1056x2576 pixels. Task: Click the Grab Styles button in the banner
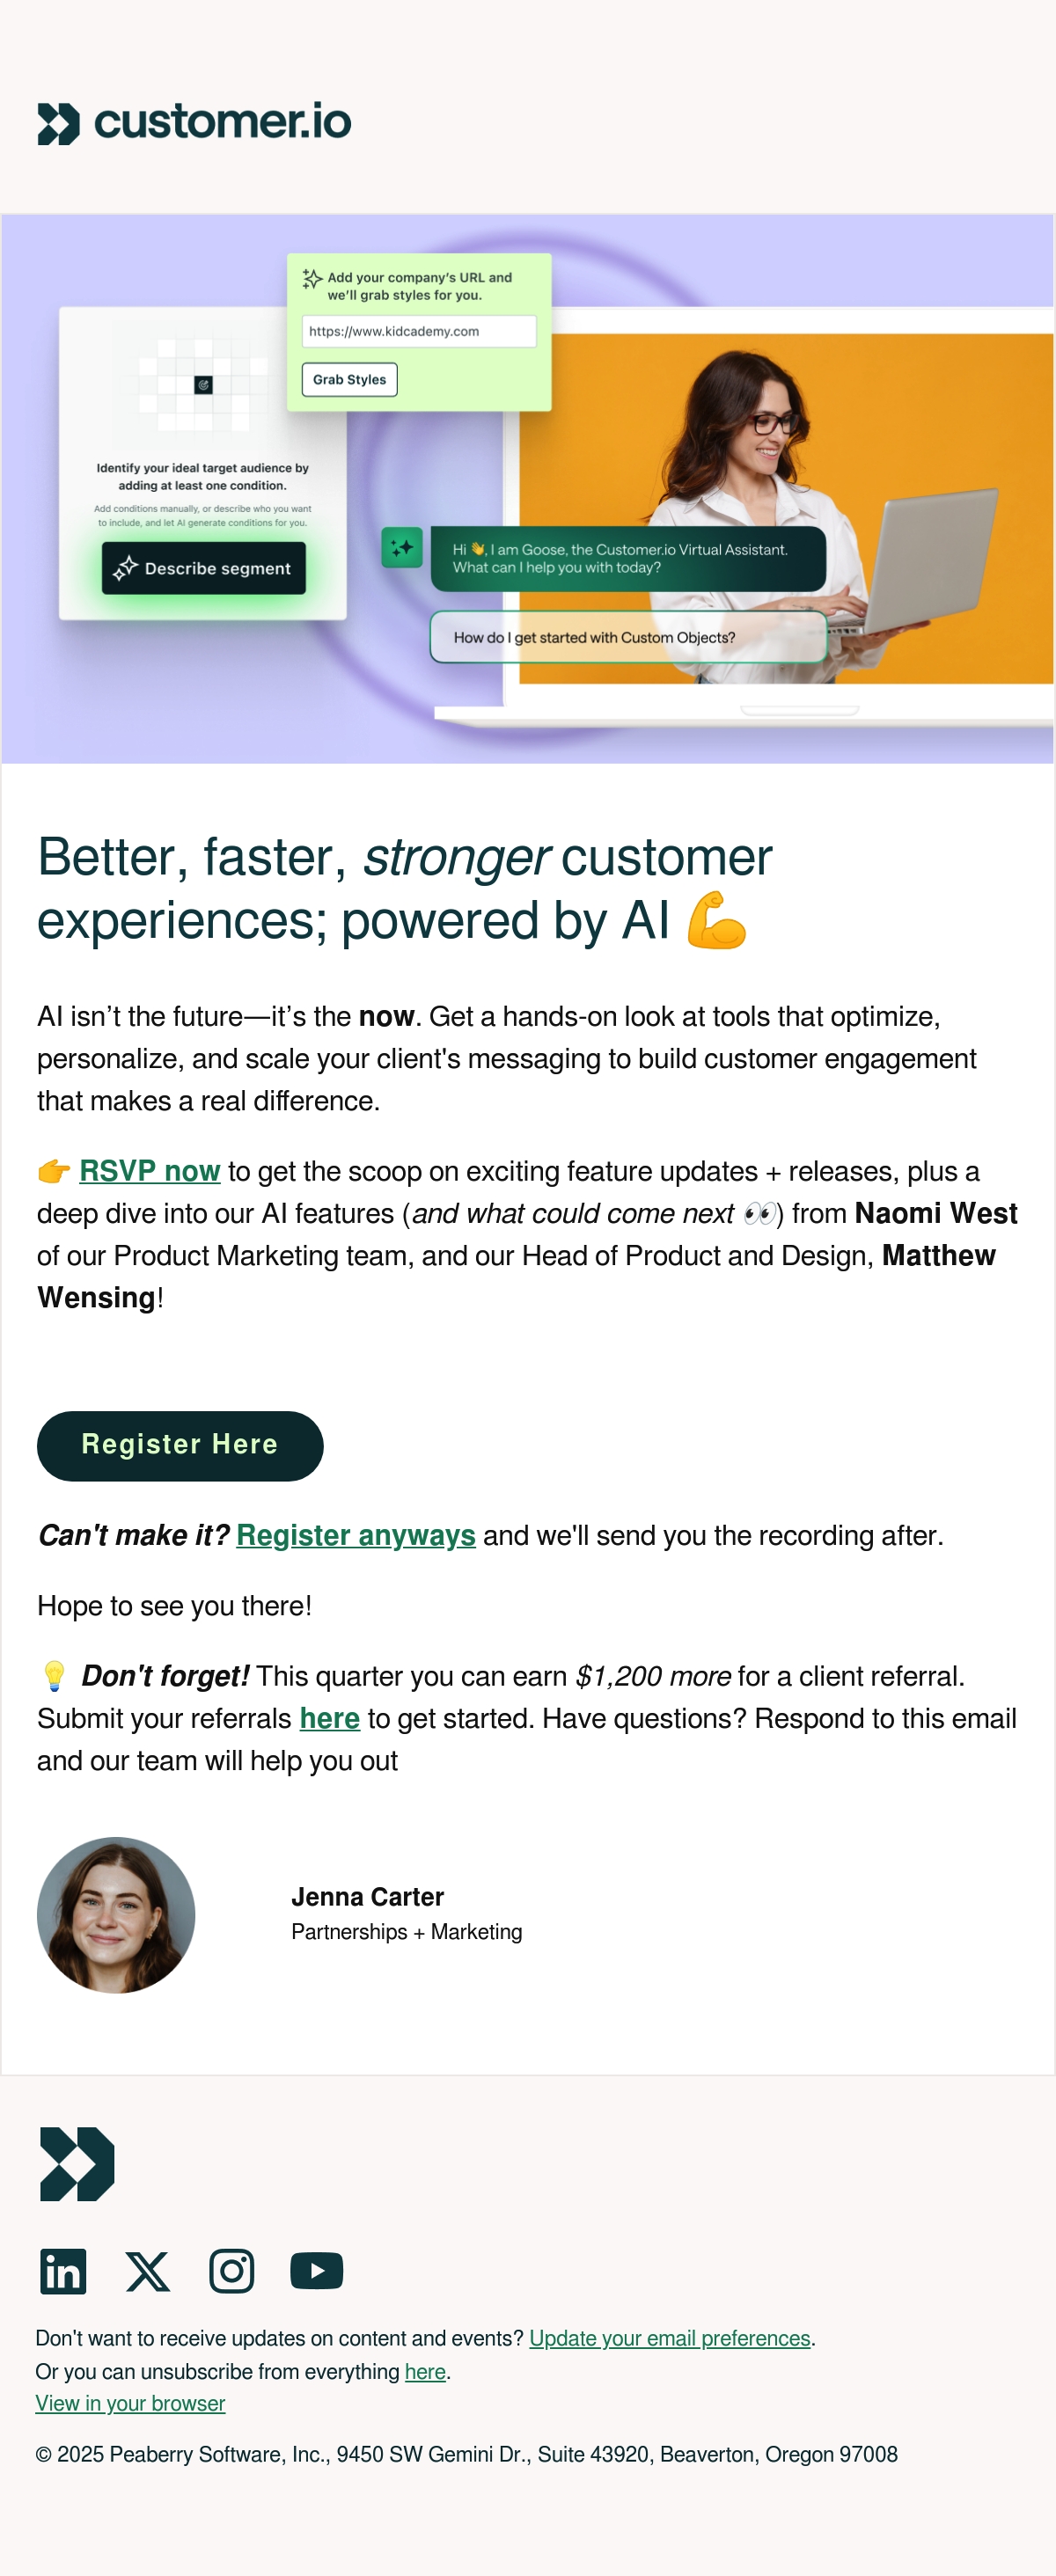point(350,380)
